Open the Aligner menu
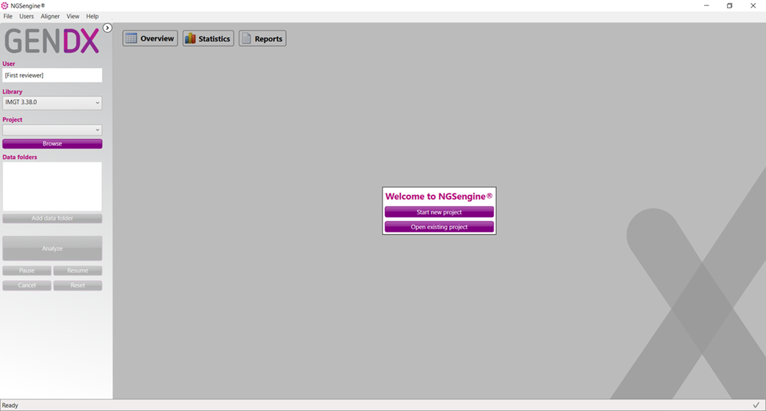The height and width of the screenshot is (411, 766). 50,16
